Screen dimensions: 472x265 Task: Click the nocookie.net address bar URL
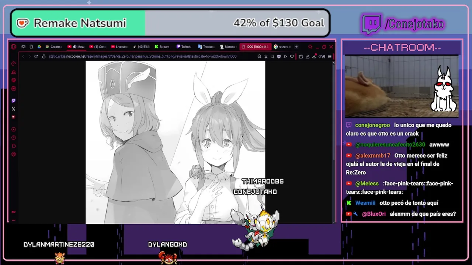coord(143,56)
